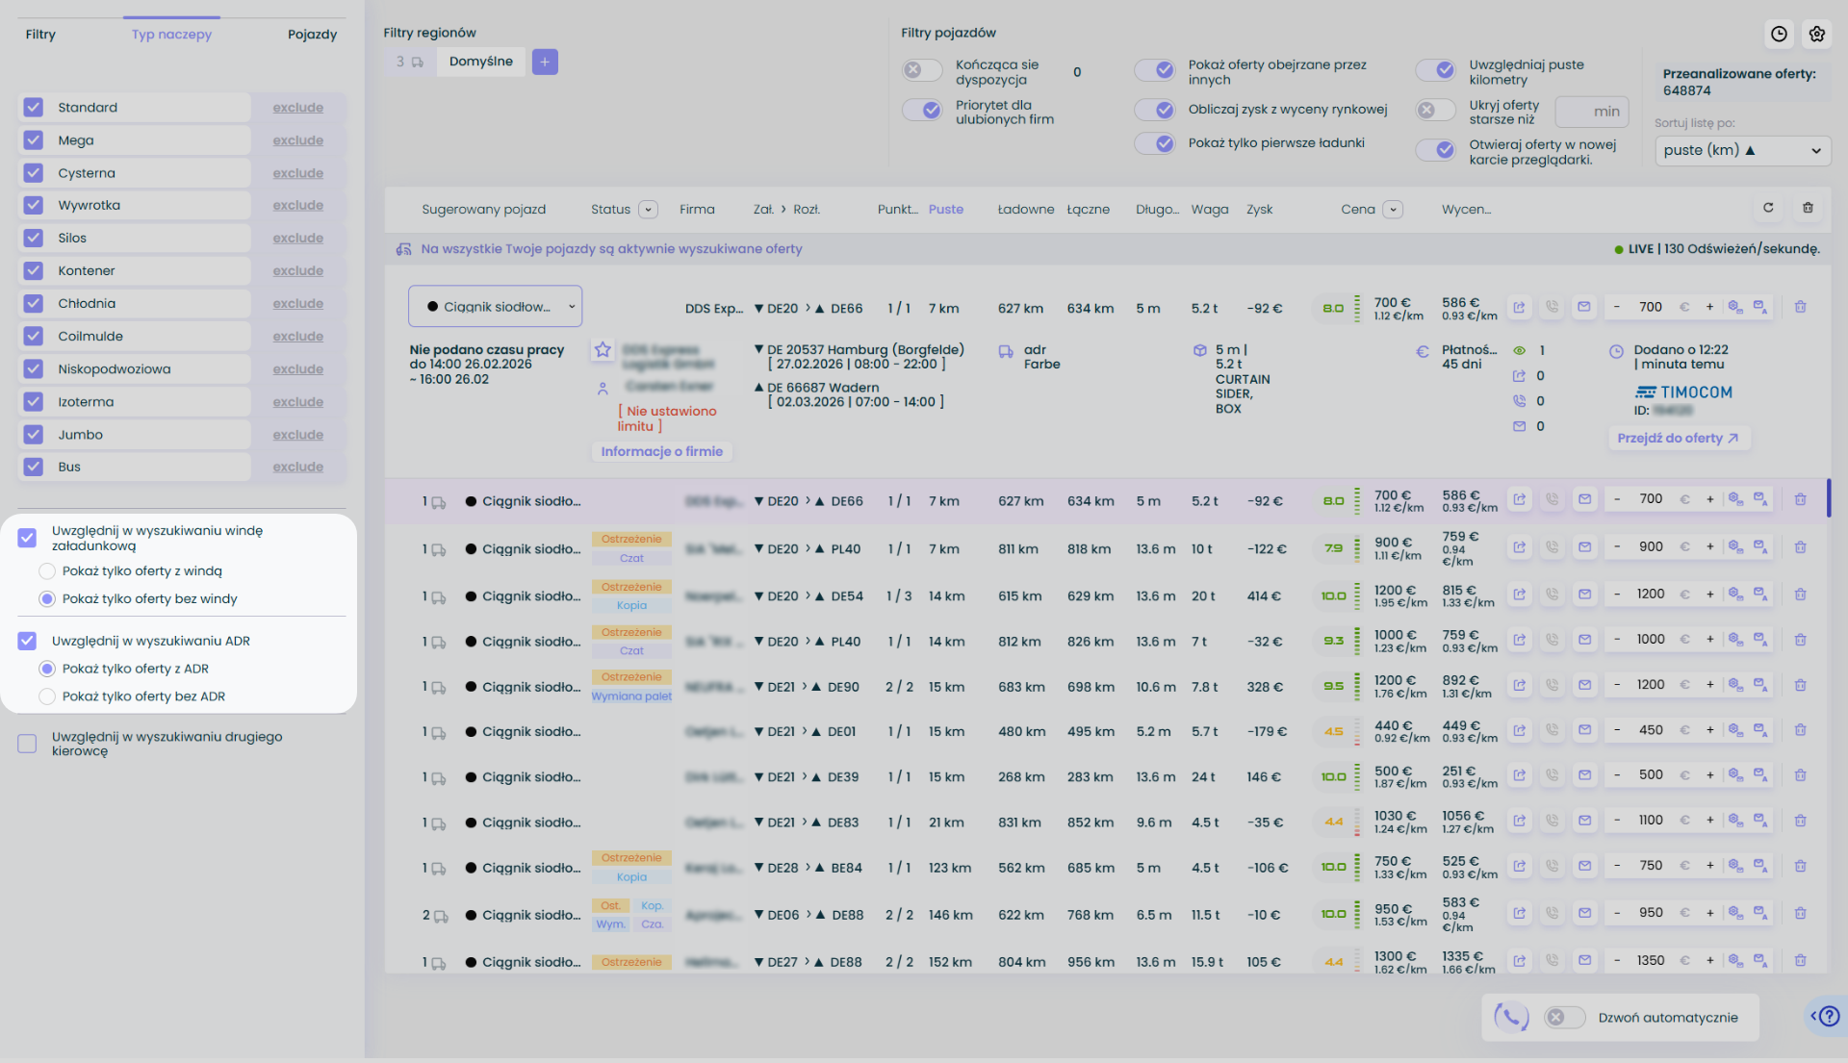Open the history clock icon
Screen dimensions: 1848x1063
pos(1779,34)
